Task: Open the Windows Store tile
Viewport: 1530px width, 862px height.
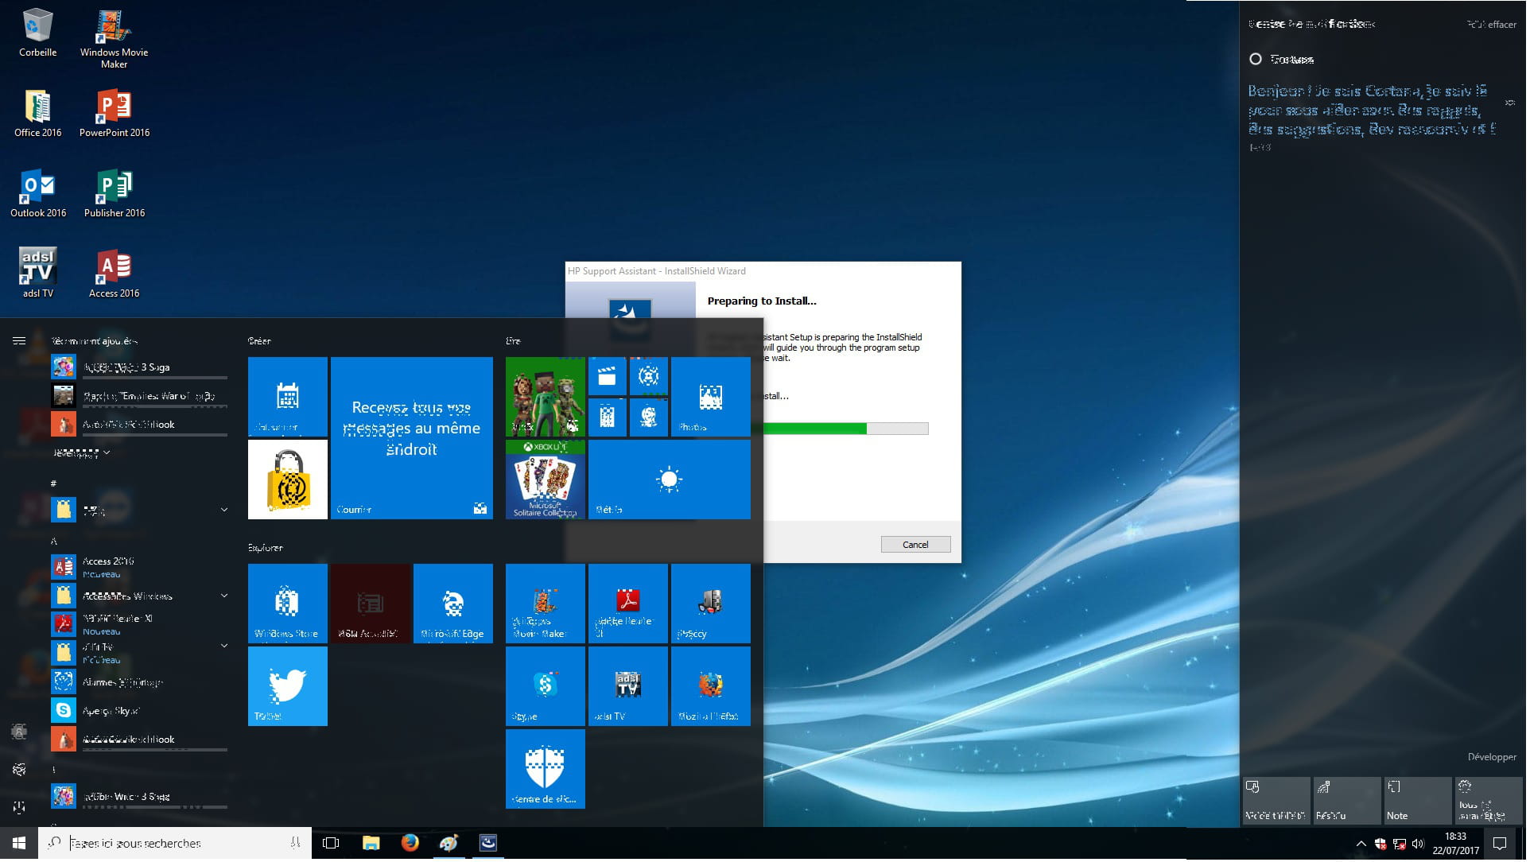Action: [x=288, y=604]
